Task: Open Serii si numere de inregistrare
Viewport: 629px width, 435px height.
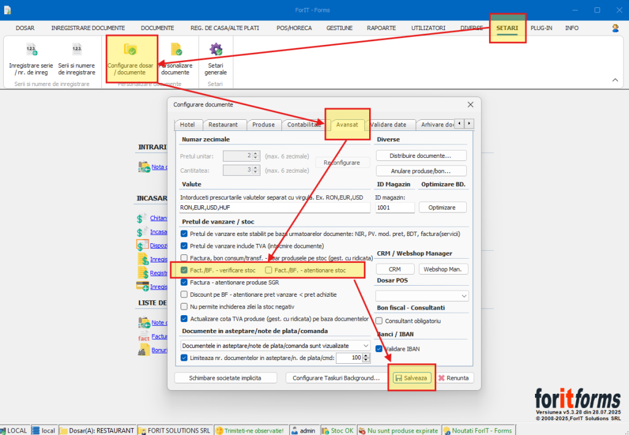Action: pos(77,50)
